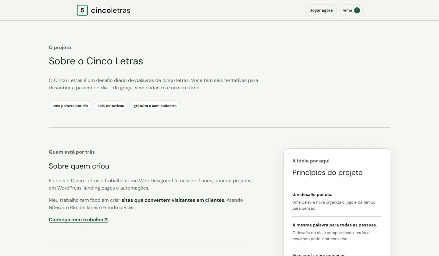Image resolution: width=439 pixels, height=256 pixels.
Task: Click the Jogar agora button
Action: click(321, 10)
